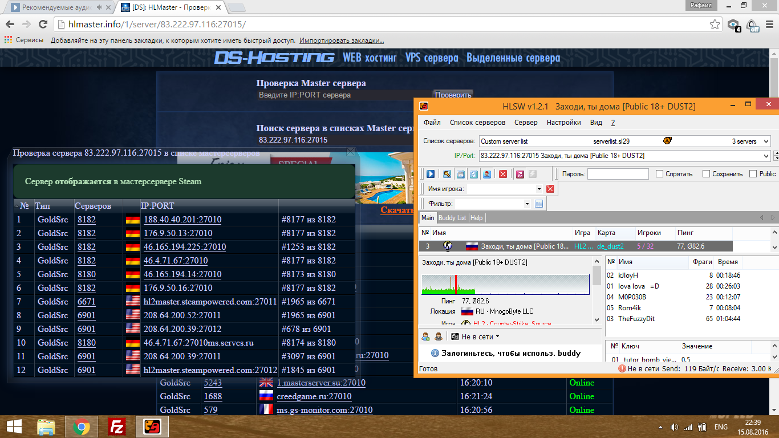Click the server list icon in HLSW toolbar

point(460,174)
